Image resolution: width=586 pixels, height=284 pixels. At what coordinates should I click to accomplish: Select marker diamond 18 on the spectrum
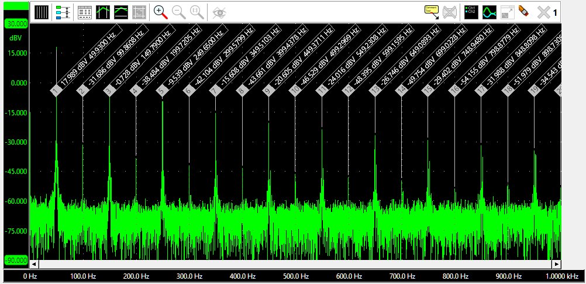(x=507, y=91)
